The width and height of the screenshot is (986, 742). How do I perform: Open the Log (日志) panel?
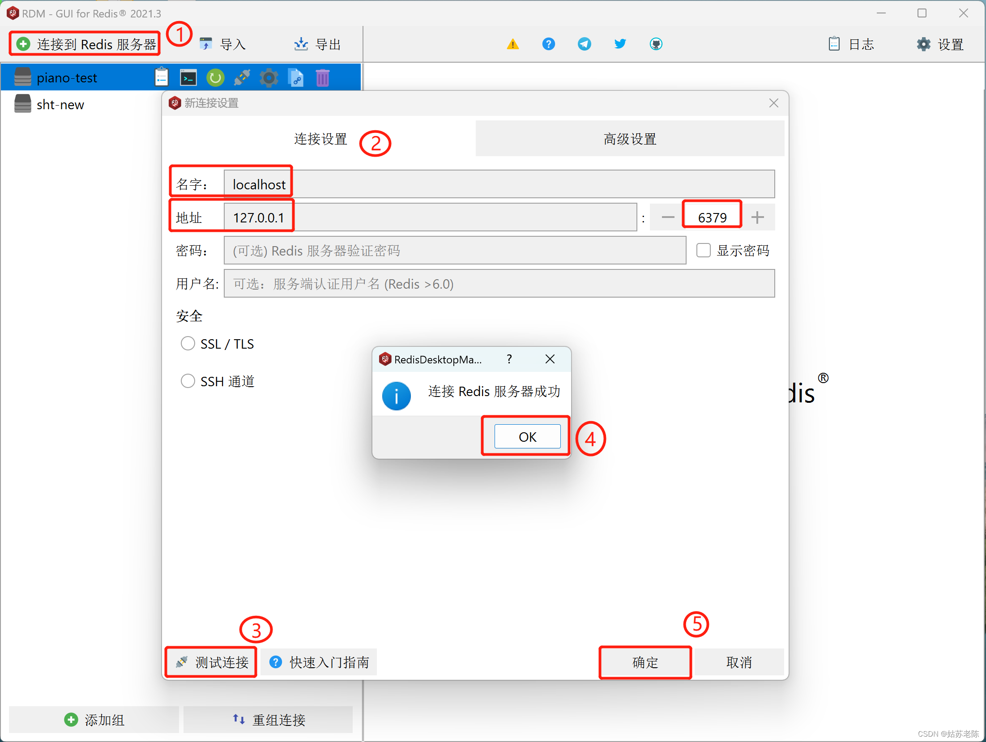851,44
